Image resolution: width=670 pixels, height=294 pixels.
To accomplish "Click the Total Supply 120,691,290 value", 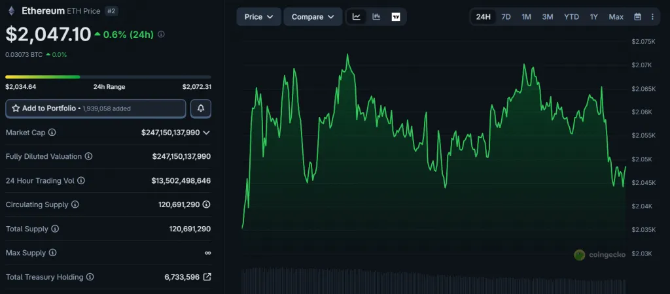I will coord(190,229).
